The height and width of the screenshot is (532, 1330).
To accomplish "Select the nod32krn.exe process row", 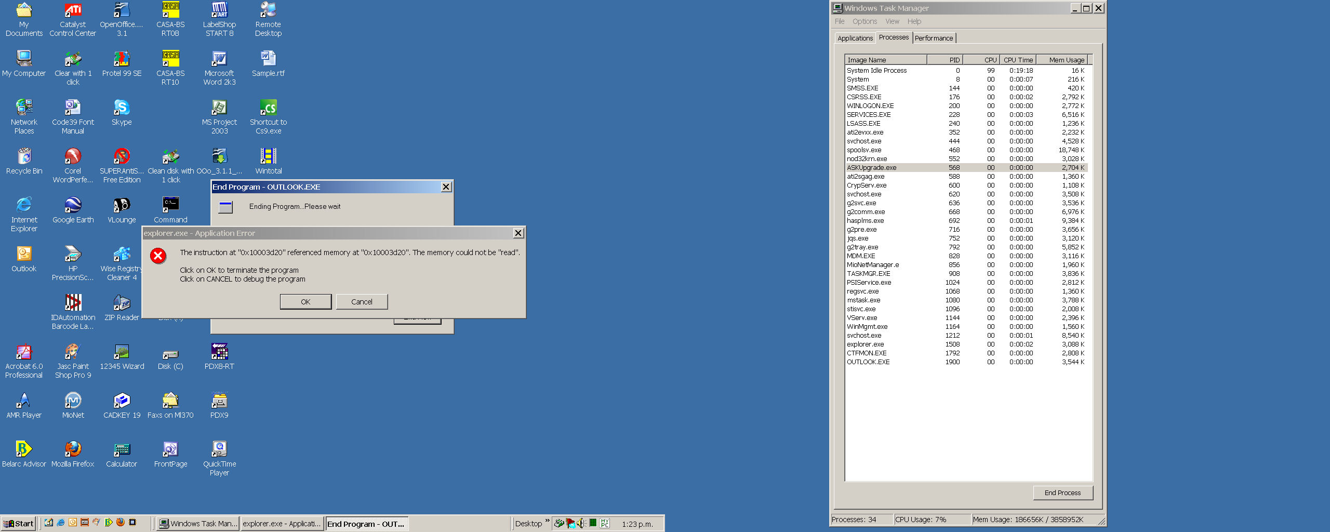I will [x=966, y=158].
